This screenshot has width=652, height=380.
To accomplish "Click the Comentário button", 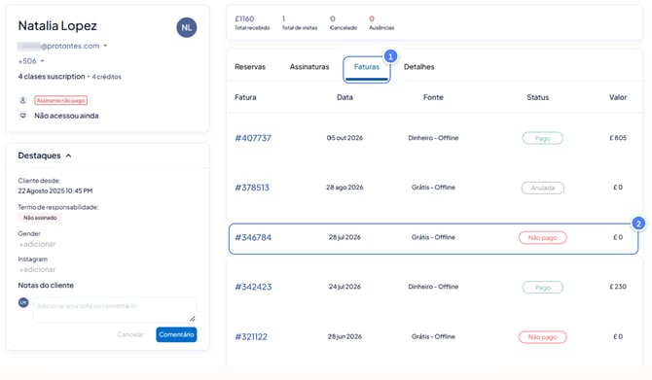I will pos(176,334).
